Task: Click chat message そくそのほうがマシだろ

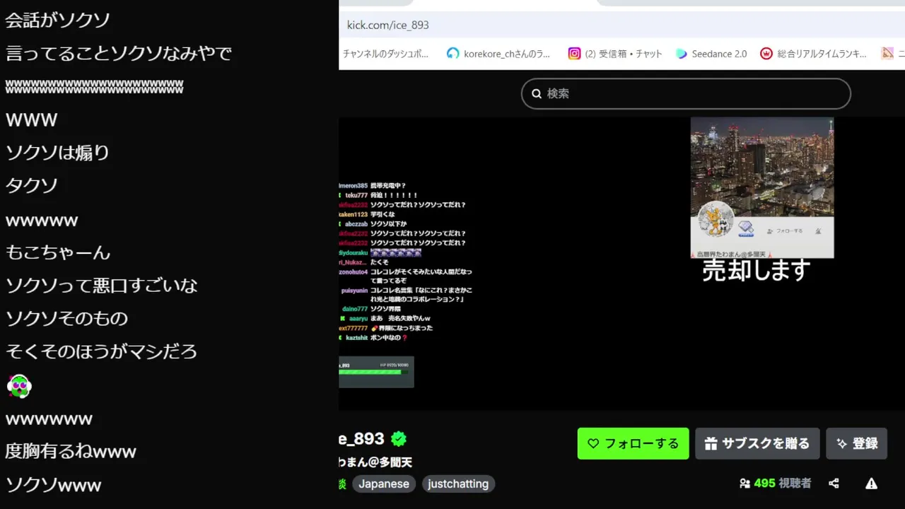Action: click(x=101, y=351)
